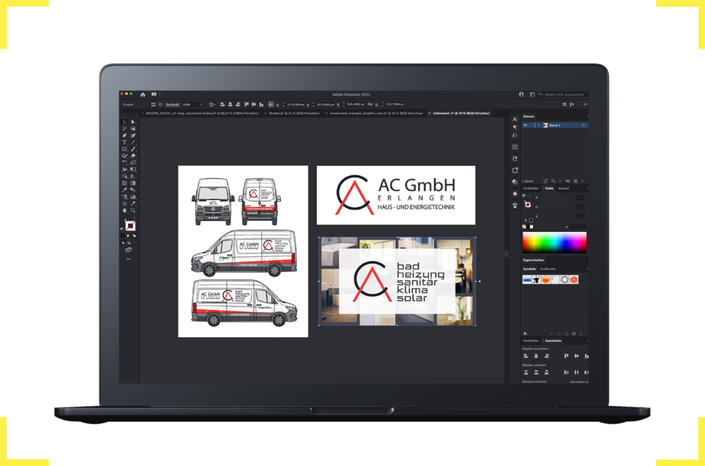Screen dimensions: 705x466
Task: Click the hex color input field
Action: (x=578, y=227)
